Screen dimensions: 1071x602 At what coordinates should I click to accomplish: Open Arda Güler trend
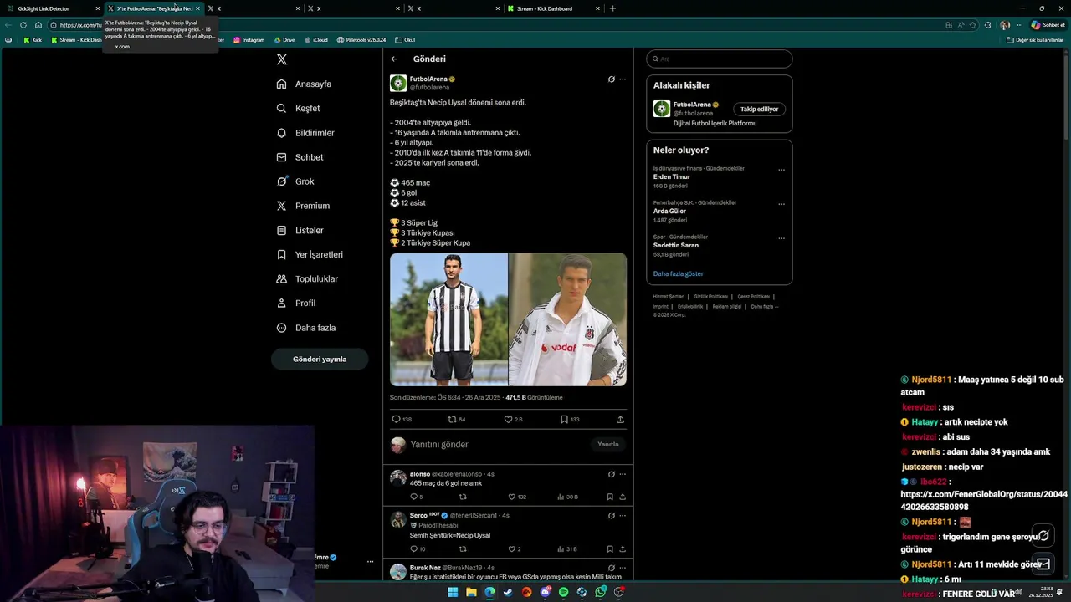click(669, 212)
